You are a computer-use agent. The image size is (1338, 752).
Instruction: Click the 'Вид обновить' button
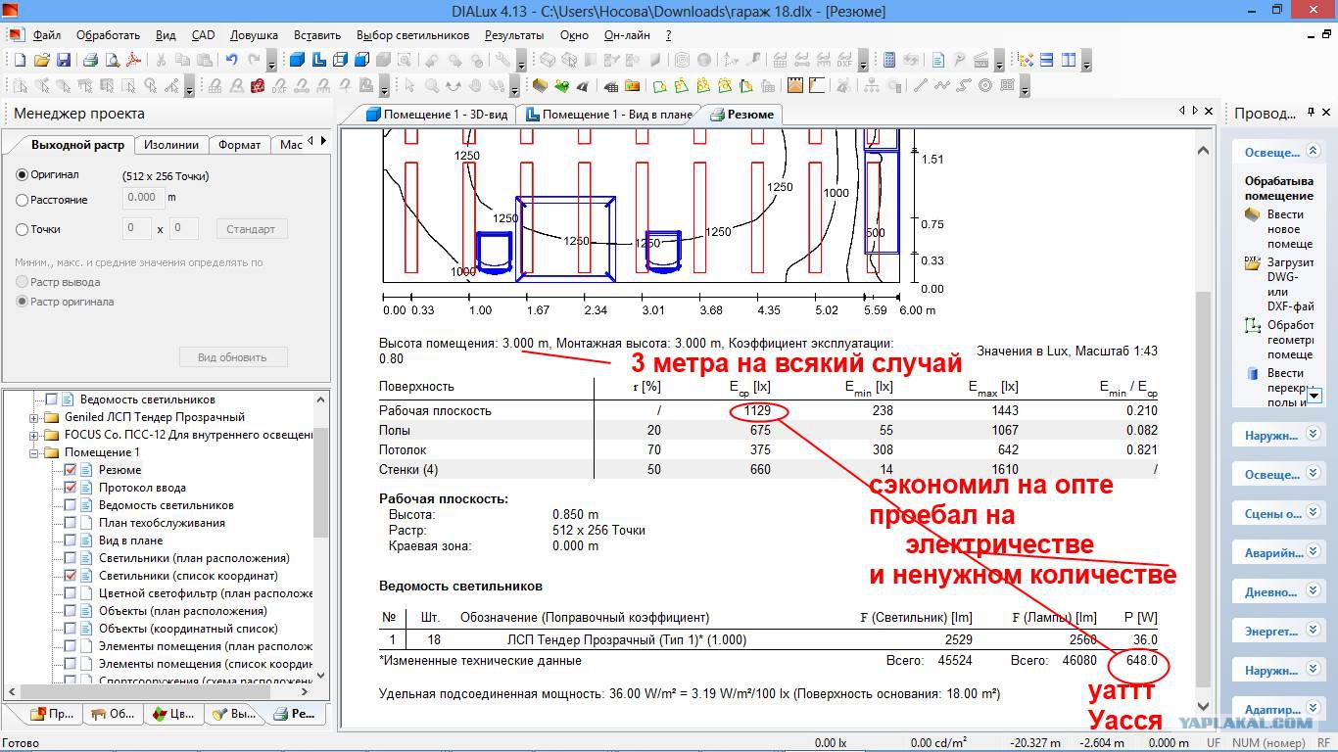232,357
